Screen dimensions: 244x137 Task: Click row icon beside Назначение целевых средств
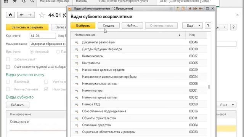coord(77,70)
